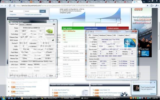The height and width of the screenshot is (100, 160).
Task: Open the Mainboard tab in CPU-Z
Action: pos(102,35)
